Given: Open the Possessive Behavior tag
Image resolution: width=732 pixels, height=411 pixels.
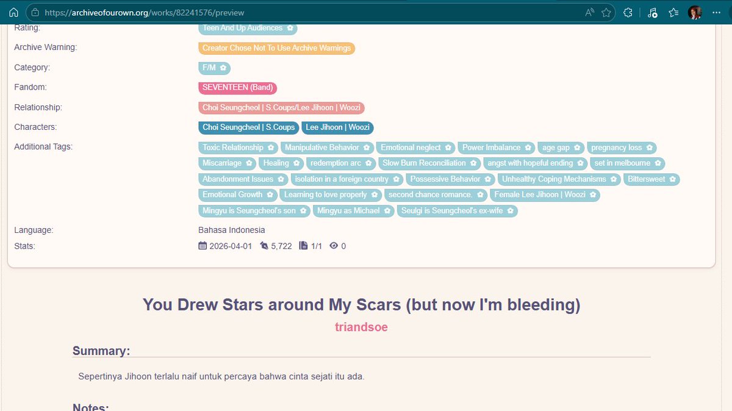Looking at the screenshot, I should pyautogui.click(x=450, y=179).
